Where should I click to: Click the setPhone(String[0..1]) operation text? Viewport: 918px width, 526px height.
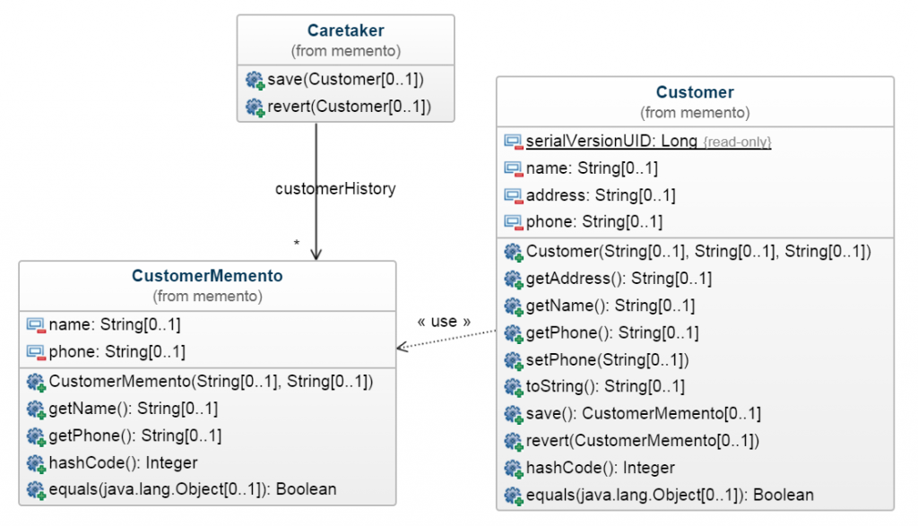(607, 360)
